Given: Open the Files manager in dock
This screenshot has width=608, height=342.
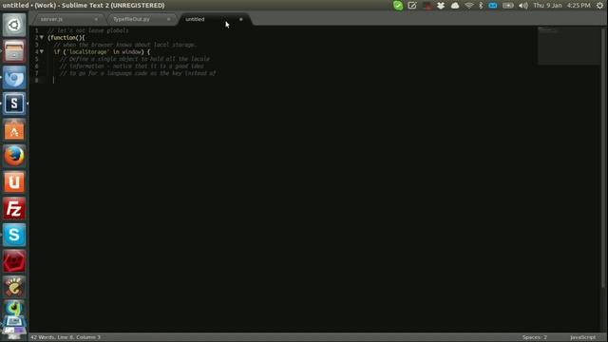Looking at the screenshot, I should click(14, 50).
